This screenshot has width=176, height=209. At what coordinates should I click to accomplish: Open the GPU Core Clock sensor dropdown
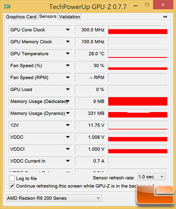click(x=68, y=30)
